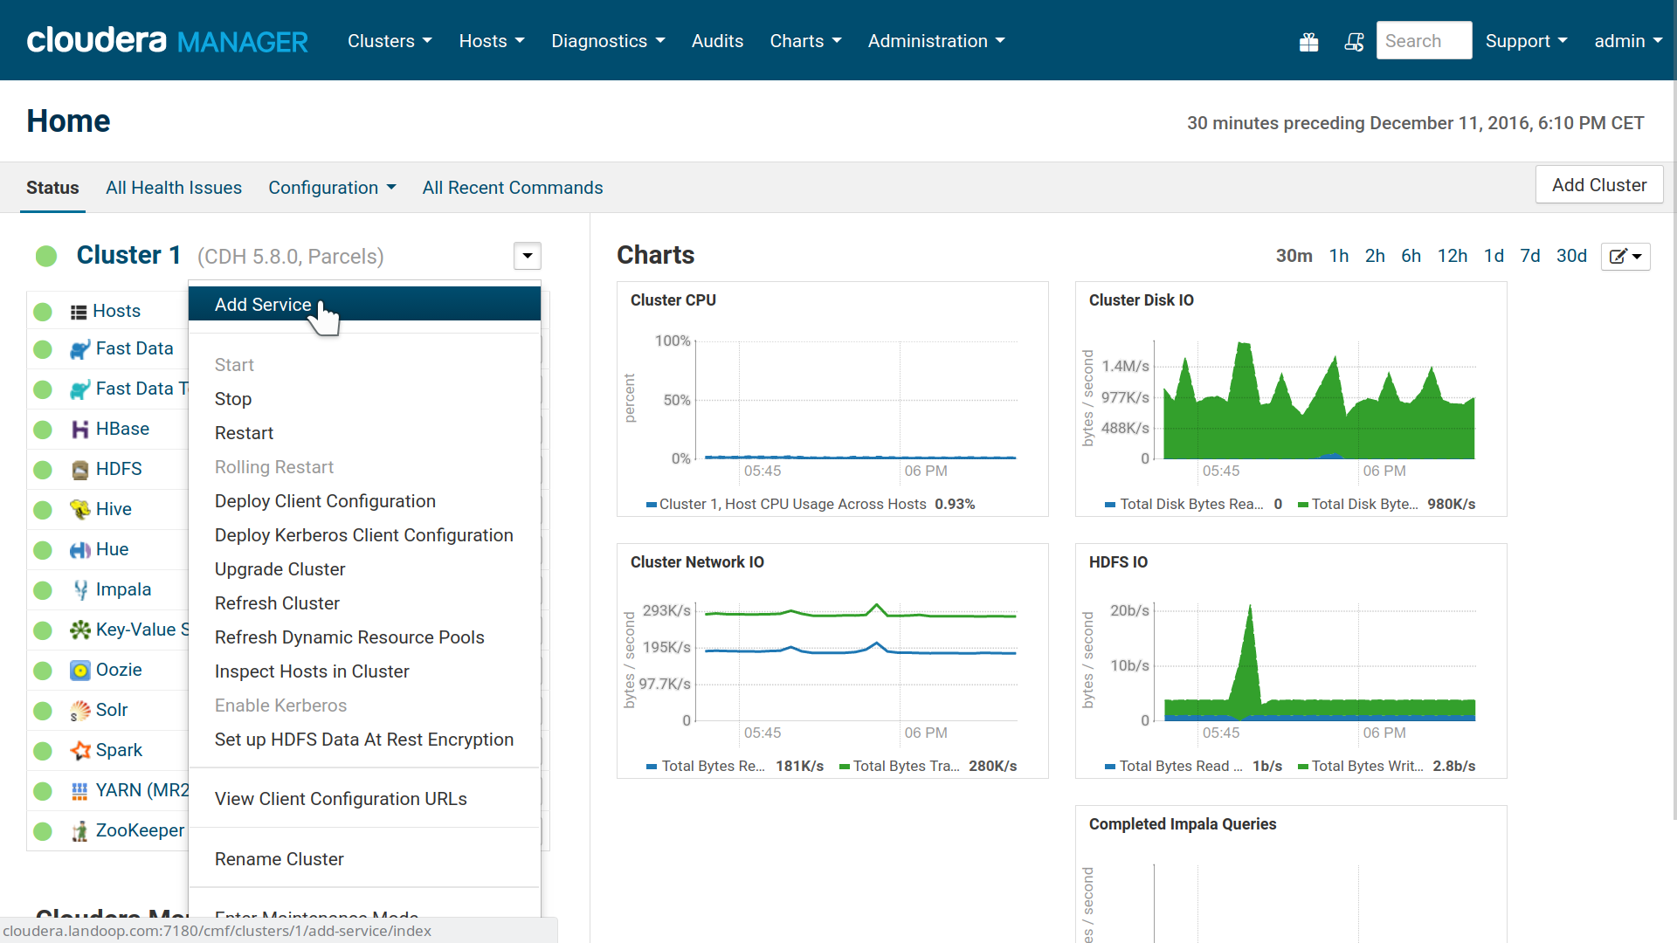Open the Charts dropdown in navigation bar
This screenshot has height=943, width=1677.
805,41
